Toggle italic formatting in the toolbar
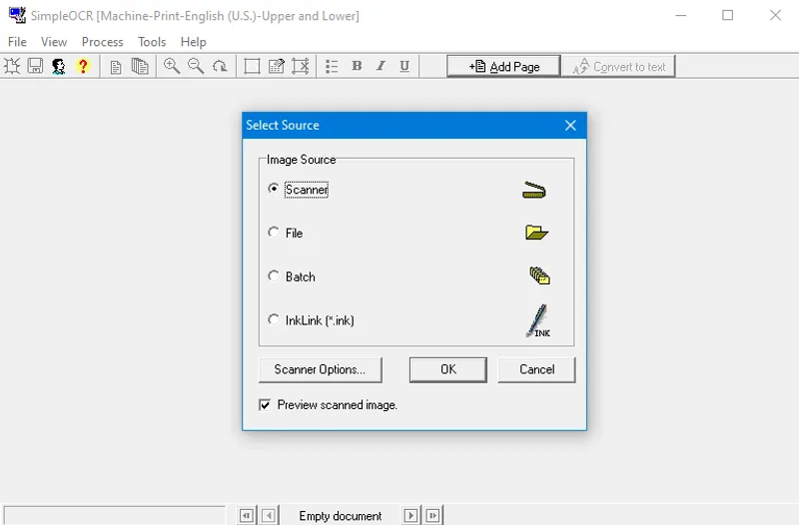Image resolution: width=799 pixels, height=525 pixels. coord(381,67)
